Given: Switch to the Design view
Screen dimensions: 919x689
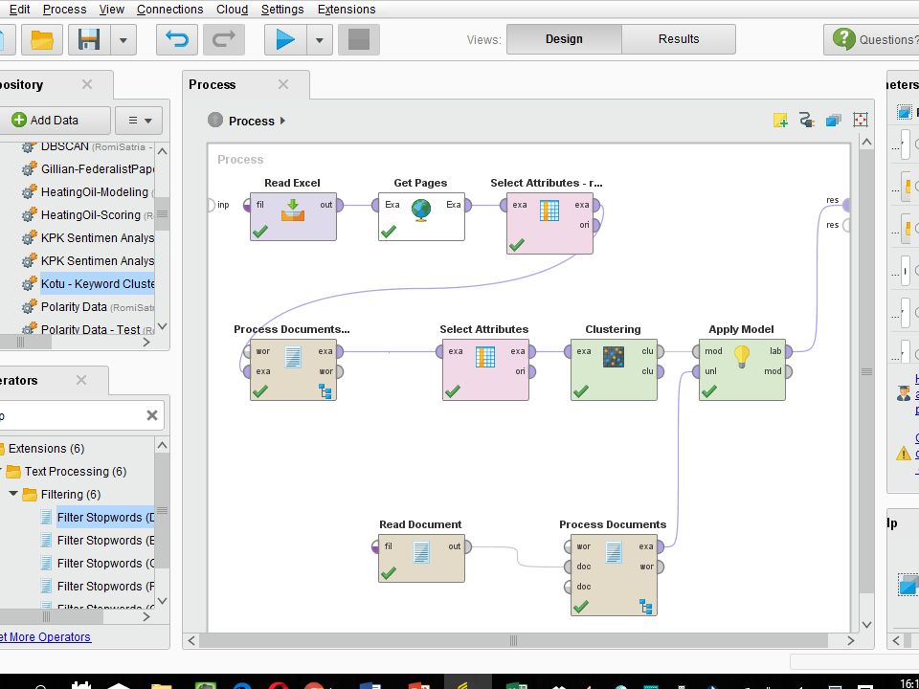Looking at the screenshot, I should click(564, 39).
